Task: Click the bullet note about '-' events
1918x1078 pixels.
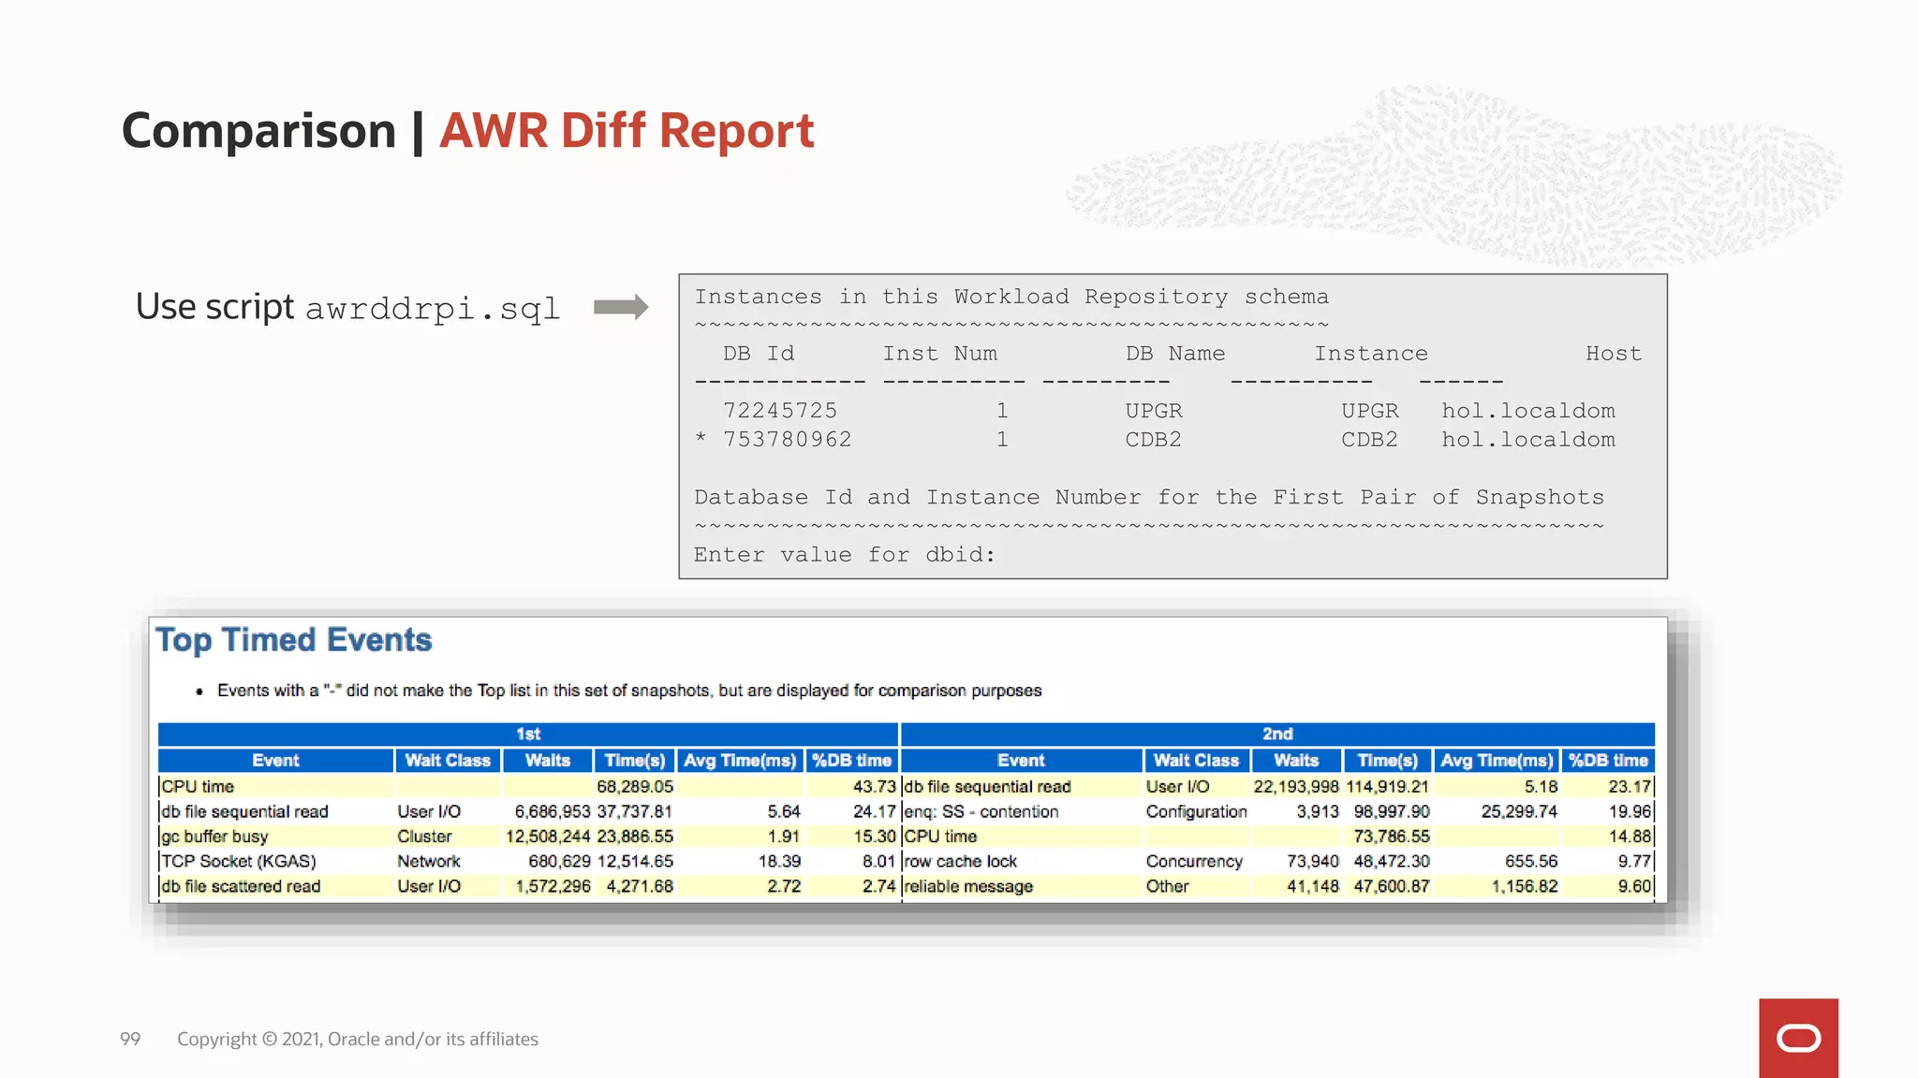Action: (629, 691)
